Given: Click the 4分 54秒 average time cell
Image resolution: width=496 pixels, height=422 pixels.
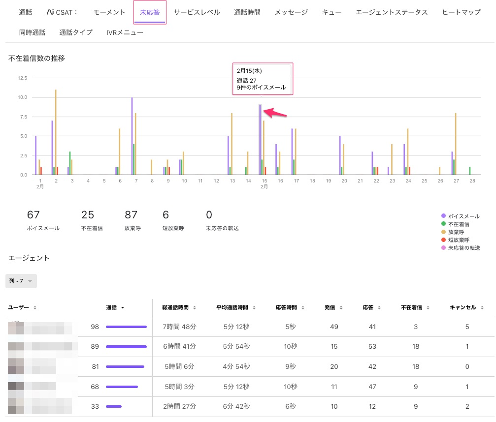Looking at the screenshot, I should click(236, 366).
